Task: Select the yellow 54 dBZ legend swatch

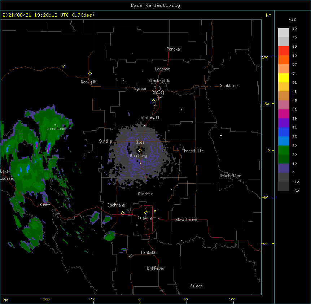Action: [284, 78]
